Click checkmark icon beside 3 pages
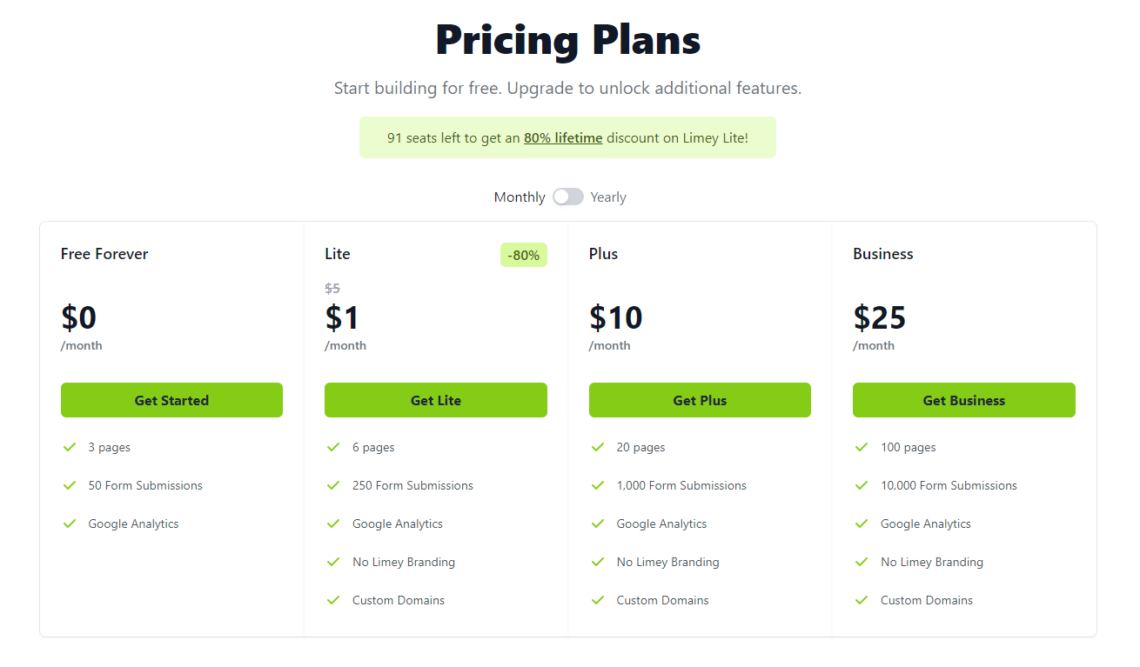Image resolution: width=1140 pixels, height=667 pixels. click(70, 447)
